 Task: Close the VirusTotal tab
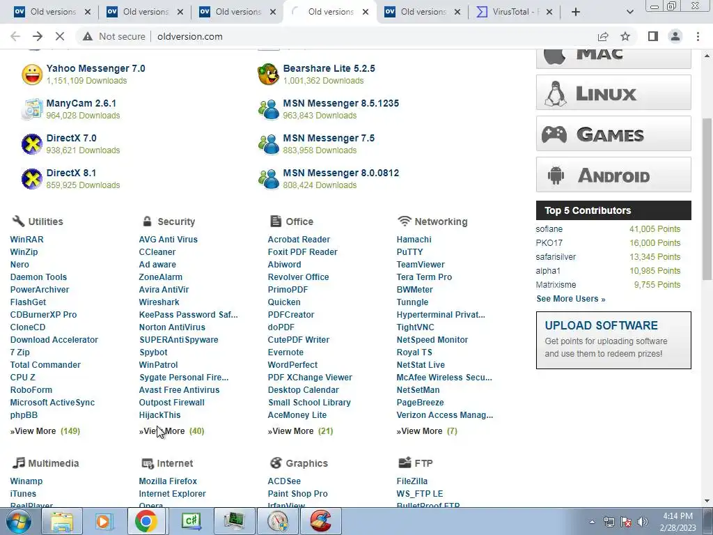pyautogui.click(x=549, y=12)
